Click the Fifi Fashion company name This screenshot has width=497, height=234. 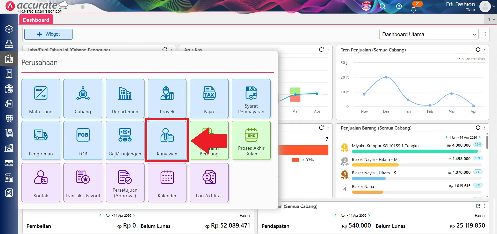(x=460, y=4)
